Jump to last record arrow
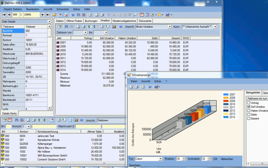The image size is (268, 168). (x=48, y=15)
